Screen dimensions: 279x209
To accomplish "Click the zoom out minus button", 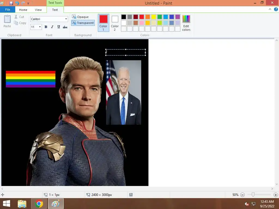I will pos(242,195).
